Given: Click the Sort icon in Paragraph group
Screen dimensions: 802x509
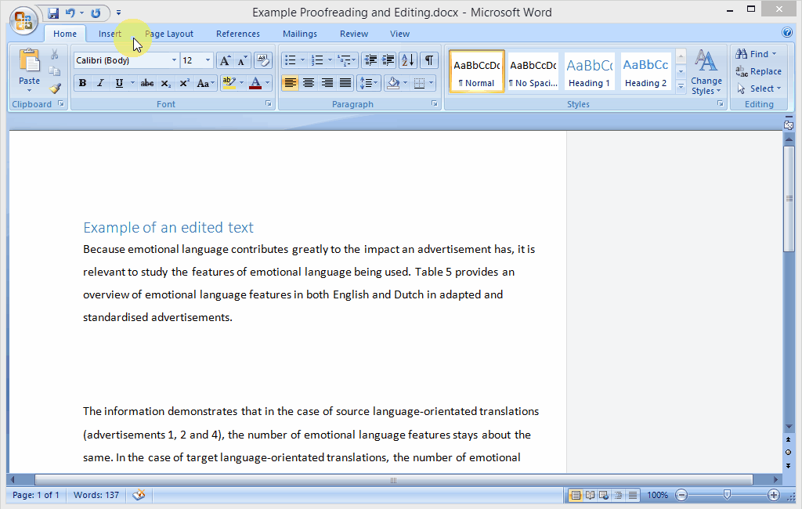Looking at the screenshot, I should pos(407,60).
